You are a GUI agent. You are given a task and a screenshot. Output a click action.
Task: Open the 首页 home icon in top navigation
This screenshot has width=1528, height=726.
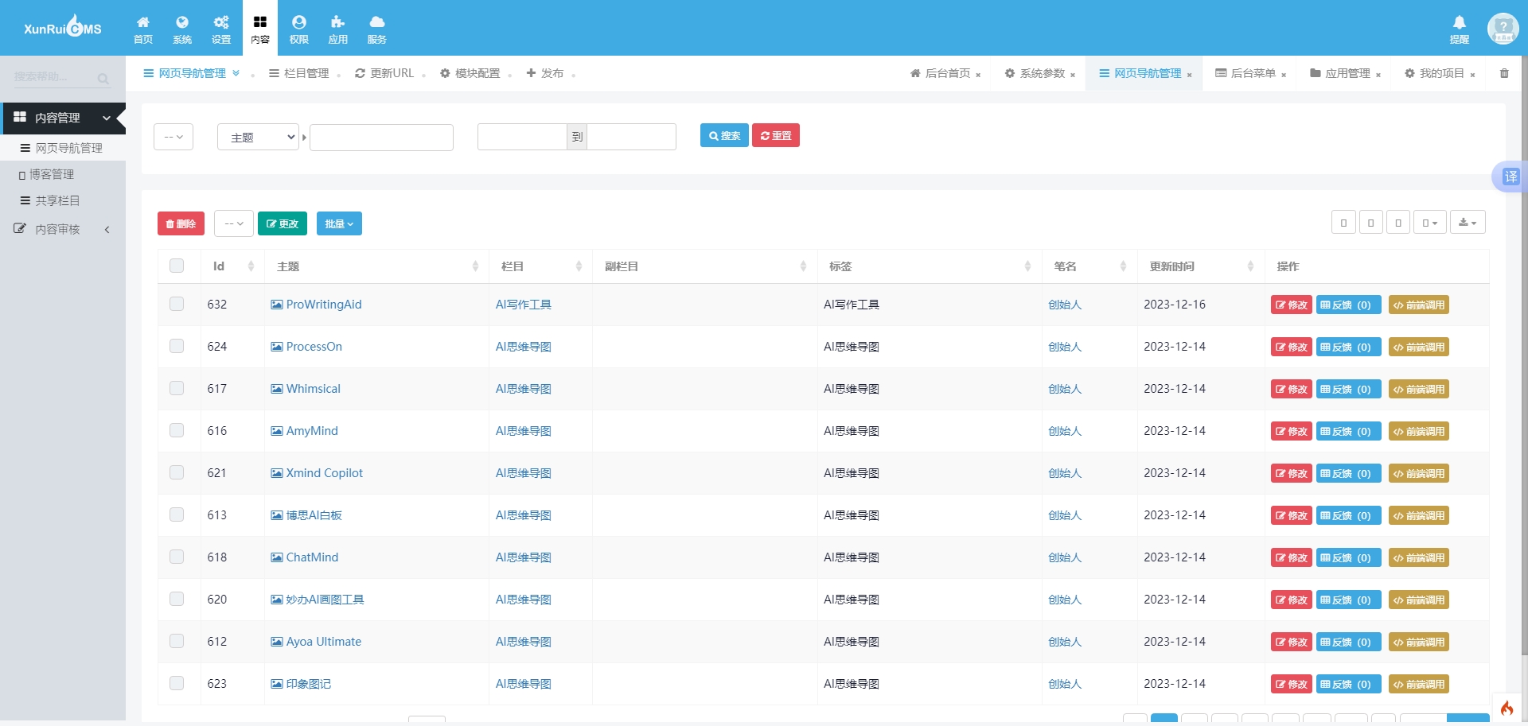coord(143,29)
